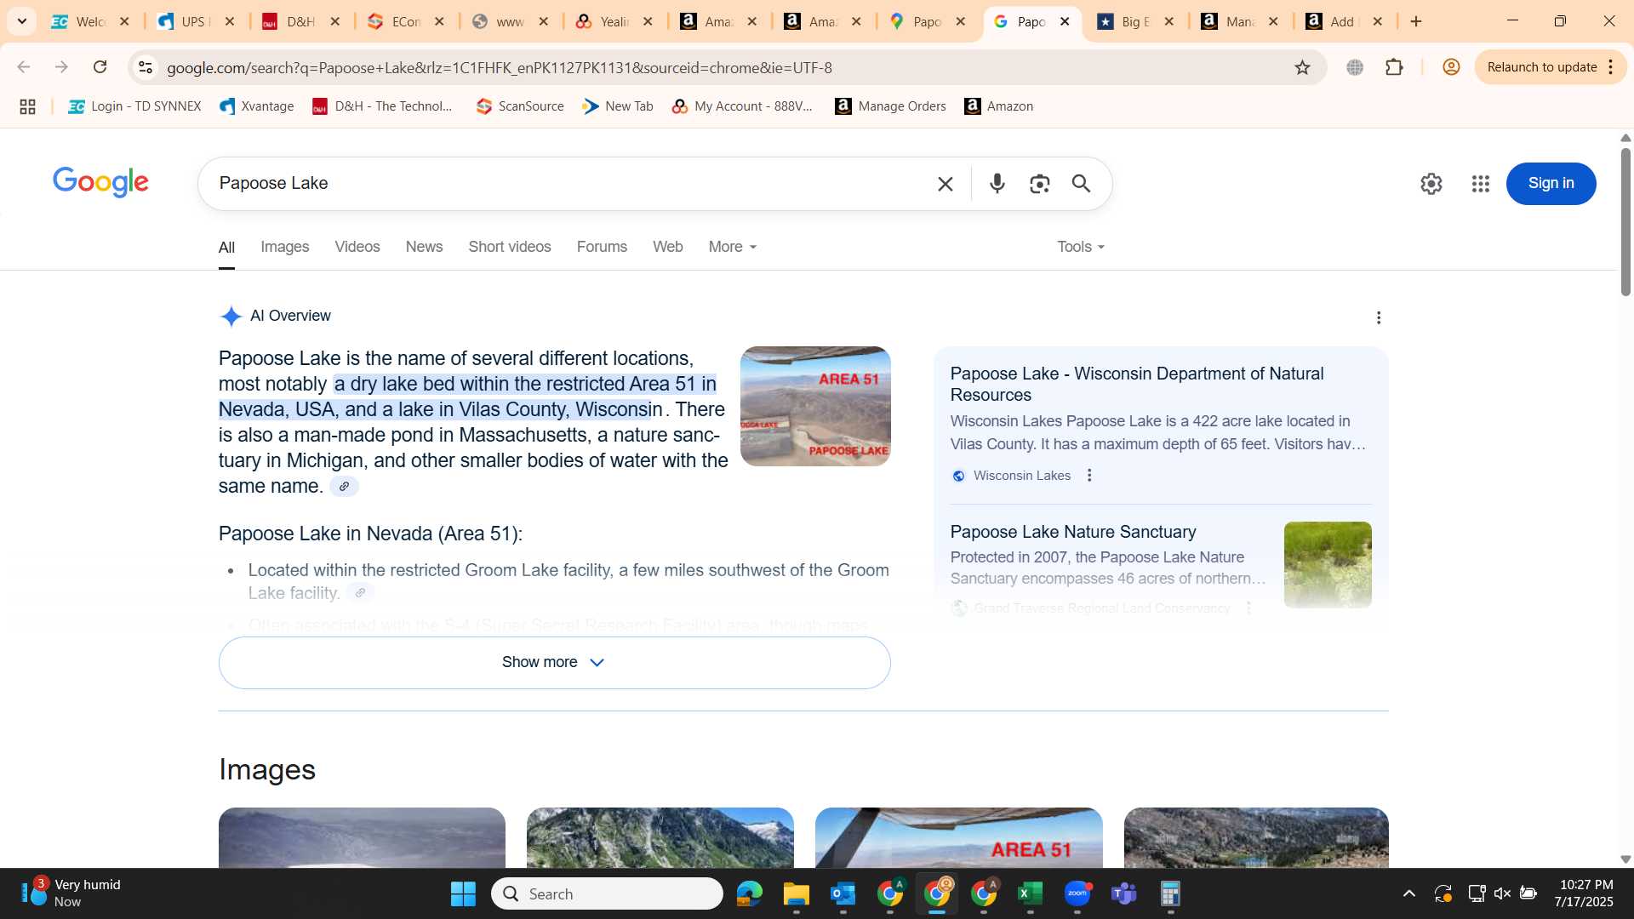Open weather widget Very humid
1634x919 pixels.
[x=71, y=893]
